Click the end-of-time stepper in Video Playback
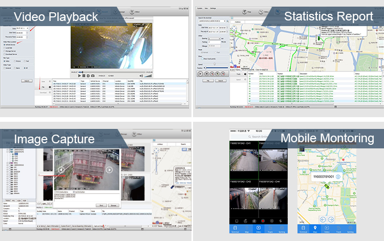Viewport: 384px width, 241px height. [27, 37]
